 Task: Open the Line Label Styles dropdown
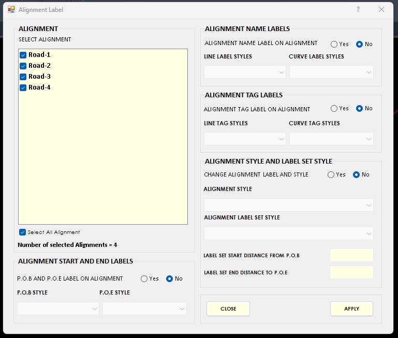(x=245, y=72)
